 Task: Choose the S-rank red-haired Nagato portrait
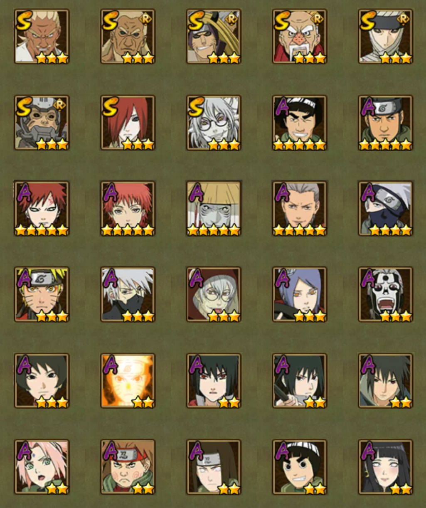(x=128, y=123)
